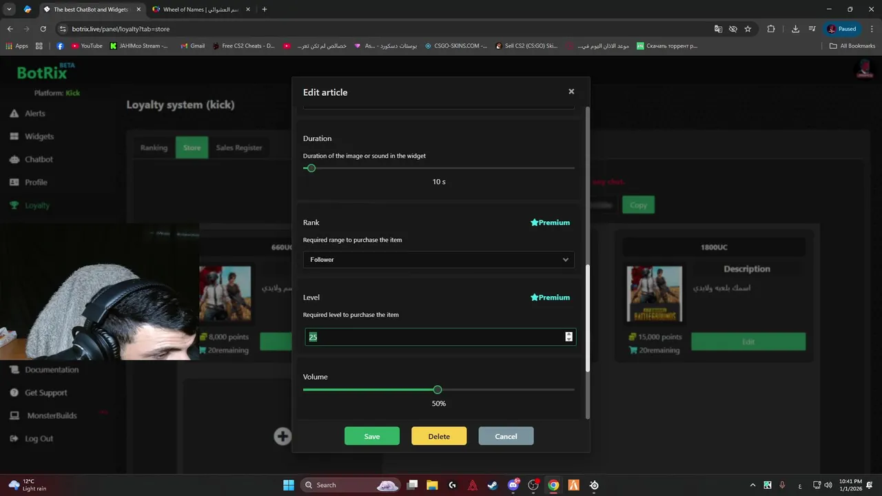Click the Duration slider handle
882x496 pixels.
coord(311,168)
